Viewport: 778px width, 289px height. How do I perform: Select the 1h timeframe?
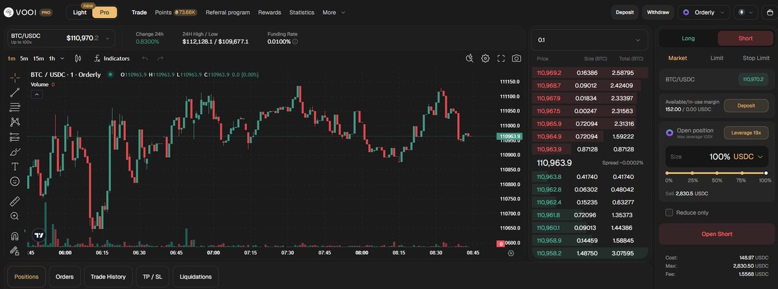tap(52, 58)
